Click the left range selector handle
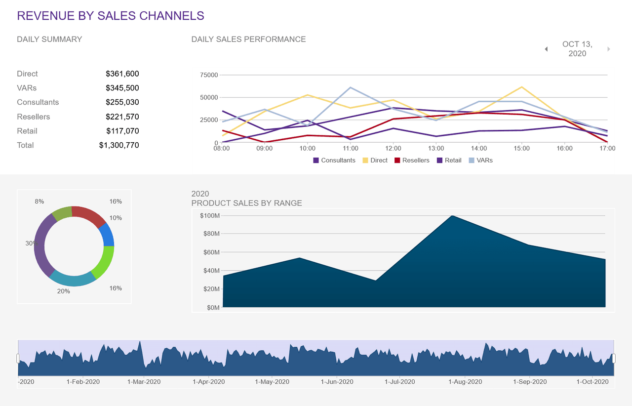Image resolution: width=632 pixels, height=406 pixels. click(x=18, y=358)
